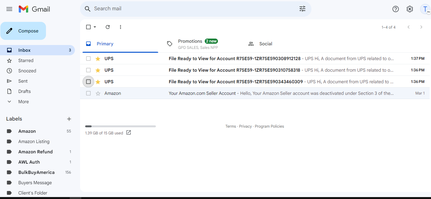Click the 1–4 of 4 count
431x199 pixels.
click(x=389, y=27)
